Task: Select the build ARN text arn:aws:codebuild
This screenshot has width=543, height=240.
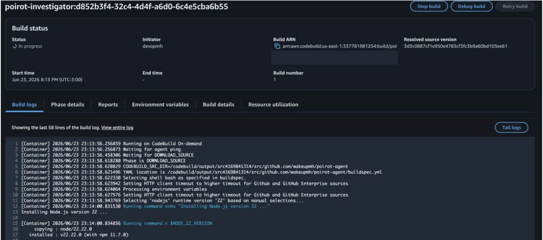Action: point(339,46)
